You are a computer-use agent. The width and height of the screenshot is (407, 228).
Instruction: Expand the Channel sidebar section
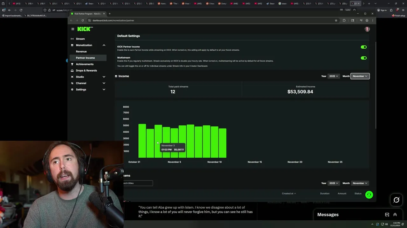point(104,83)
